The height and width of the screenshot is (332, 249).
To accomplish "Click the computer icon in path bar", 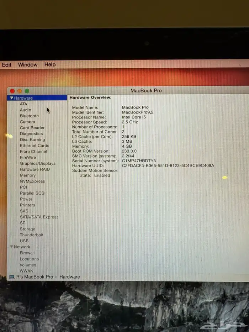I will coord(11,277).
